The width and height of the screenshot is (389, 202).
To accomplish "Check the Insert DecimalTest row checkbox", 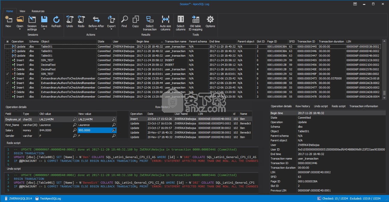I will (8, 65).
